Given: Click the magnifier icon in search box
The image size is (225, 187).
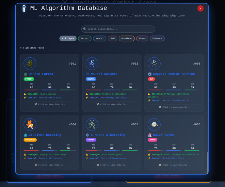Looking at the screenshot, I should [x=85, y=29].
